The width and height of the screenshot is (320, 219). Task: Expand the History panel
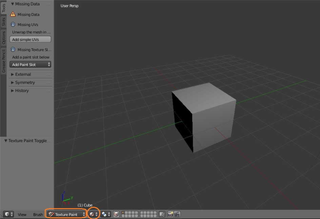[12, 91]
